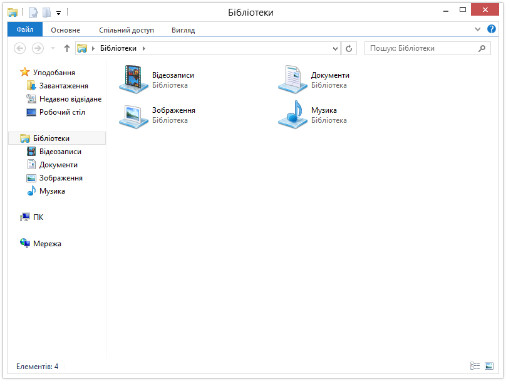Minimize the Бібліотеки window
Viewport: 506px width, 381px height.
(x=446, y=10)
